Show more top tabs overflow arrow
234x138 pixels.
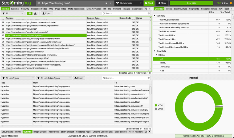(150, 9)
